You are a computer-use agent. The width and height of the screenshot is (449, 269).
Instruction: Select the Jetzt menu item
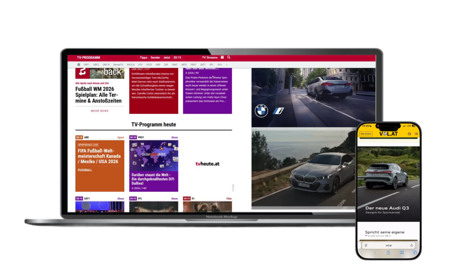[167, 57]
